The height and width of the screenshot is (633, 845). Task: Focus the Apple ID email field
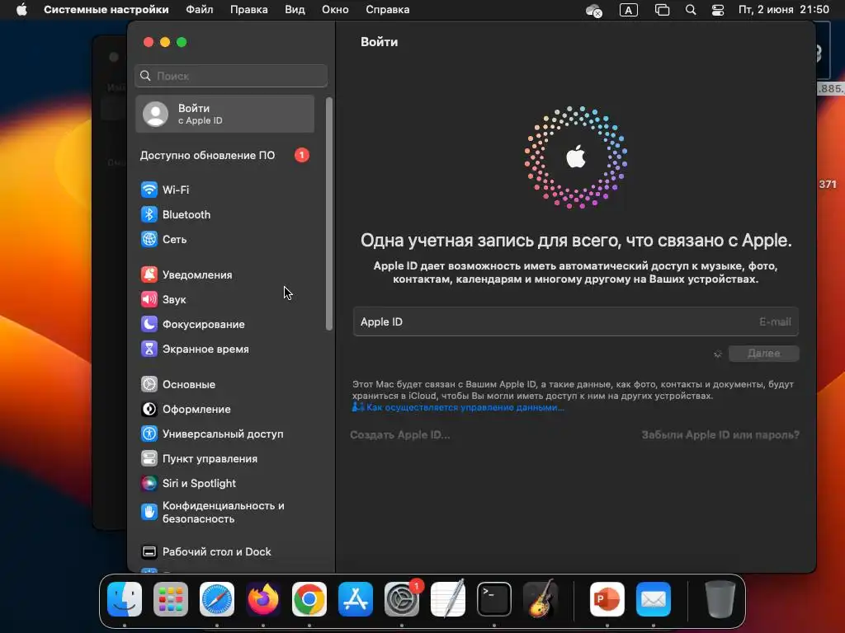tap(575, 322)
